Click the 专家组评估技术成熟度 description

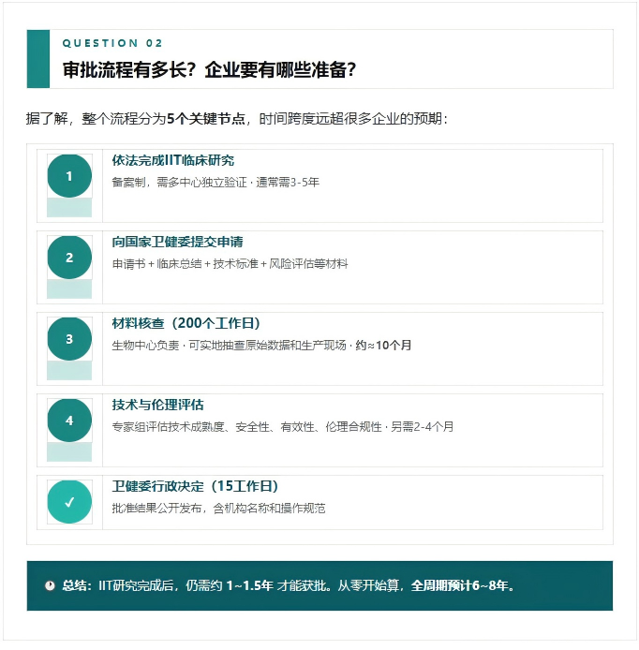(281, 427)
